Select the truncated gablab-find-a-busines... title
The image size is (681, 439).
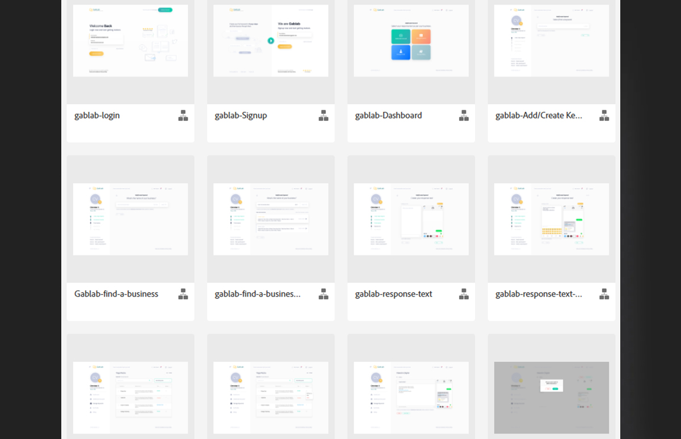tap(258, 294)
